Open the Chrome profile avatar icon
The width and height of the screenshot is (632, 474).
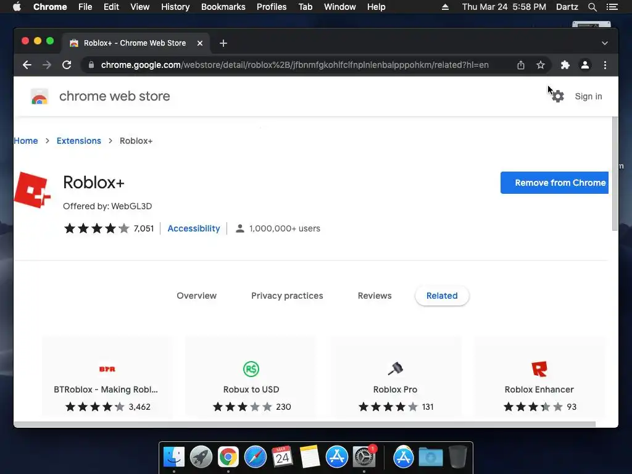(x=585, y=65)
